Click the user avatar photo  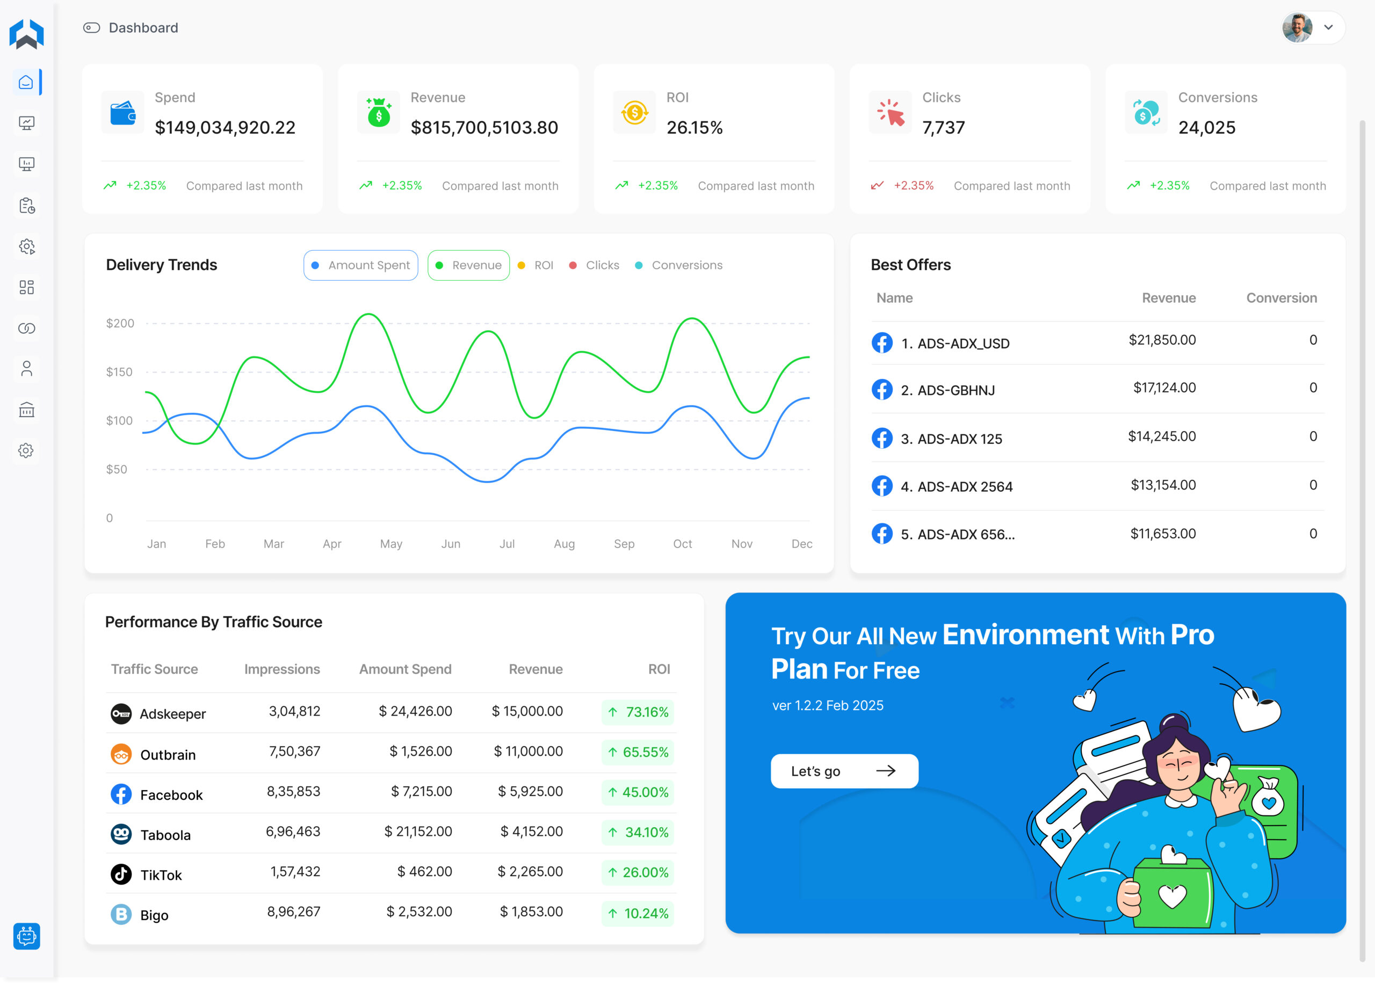(1298, 27)
